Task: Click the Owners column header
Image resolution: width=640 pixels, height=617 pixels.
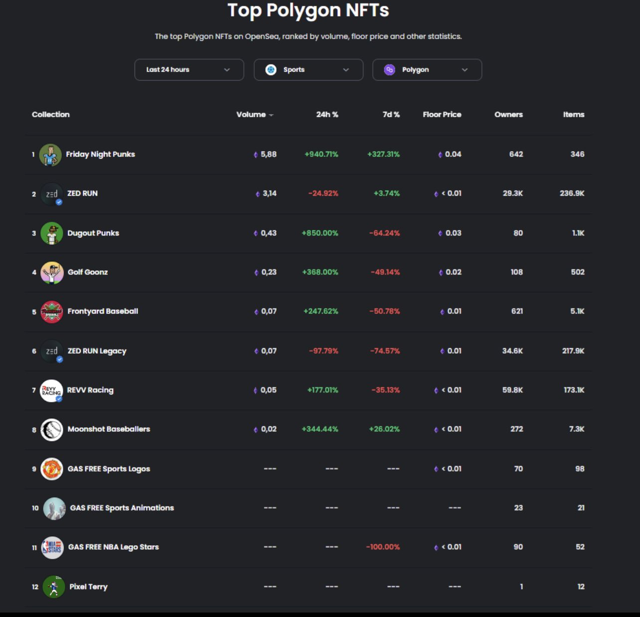Action: 508,115
